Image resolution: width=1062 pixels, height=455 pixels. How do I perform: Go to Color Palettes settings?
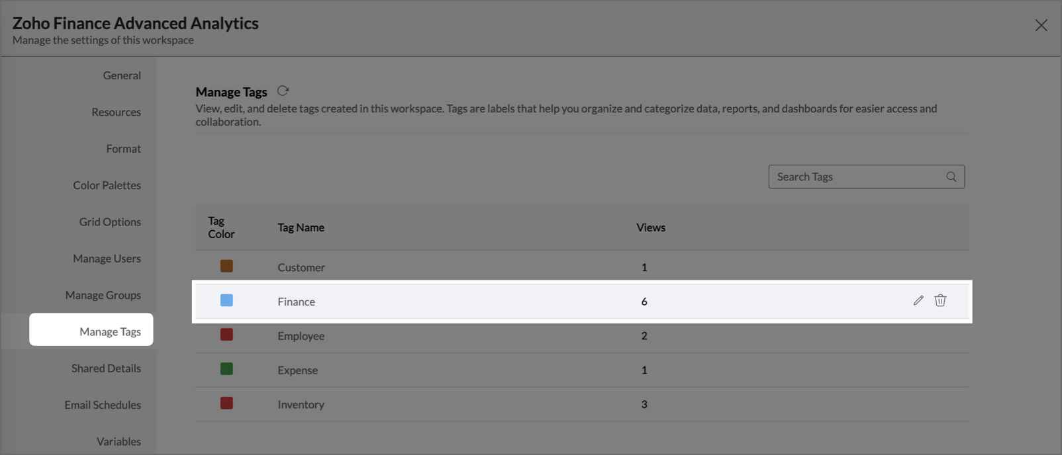(x=107, y=186)
